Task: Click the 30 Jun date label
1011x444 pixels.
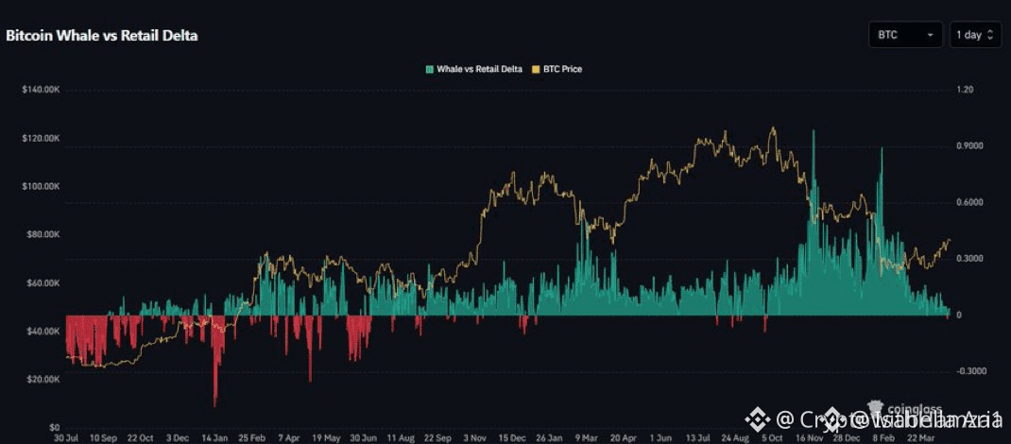Action: [x=363, y=437]
